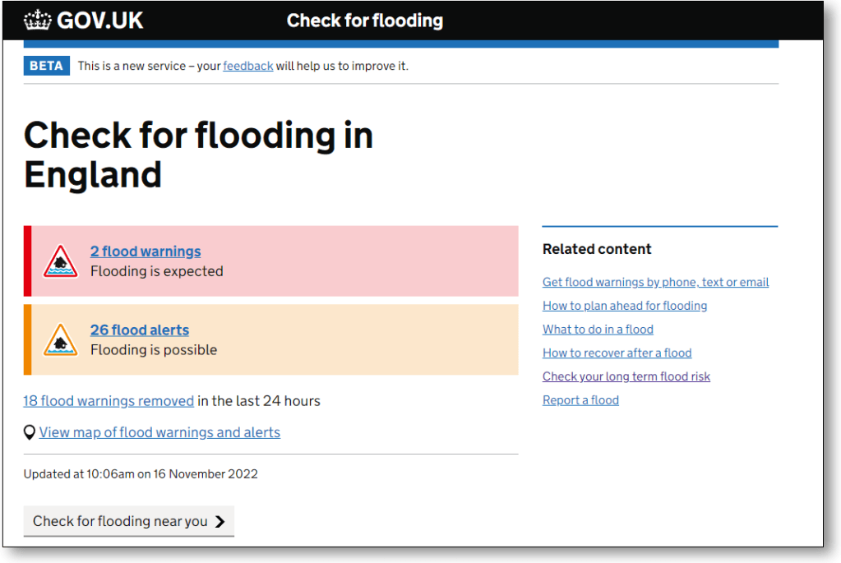Click the map pin marker icon
The height and width of the screenshot is (563, 841).
[30, 432]
